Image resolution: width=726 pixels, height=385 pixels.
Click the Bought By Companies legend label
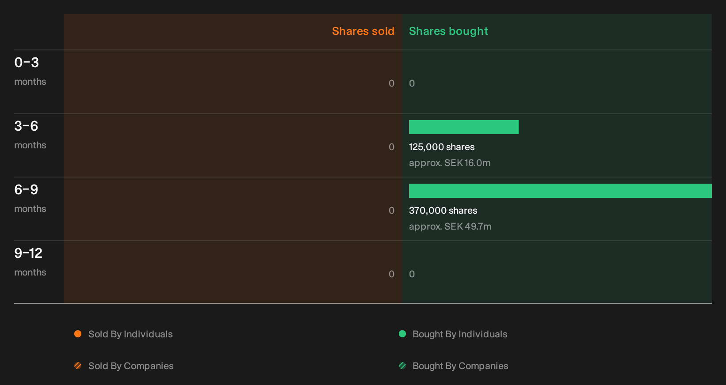click(460, 366)
